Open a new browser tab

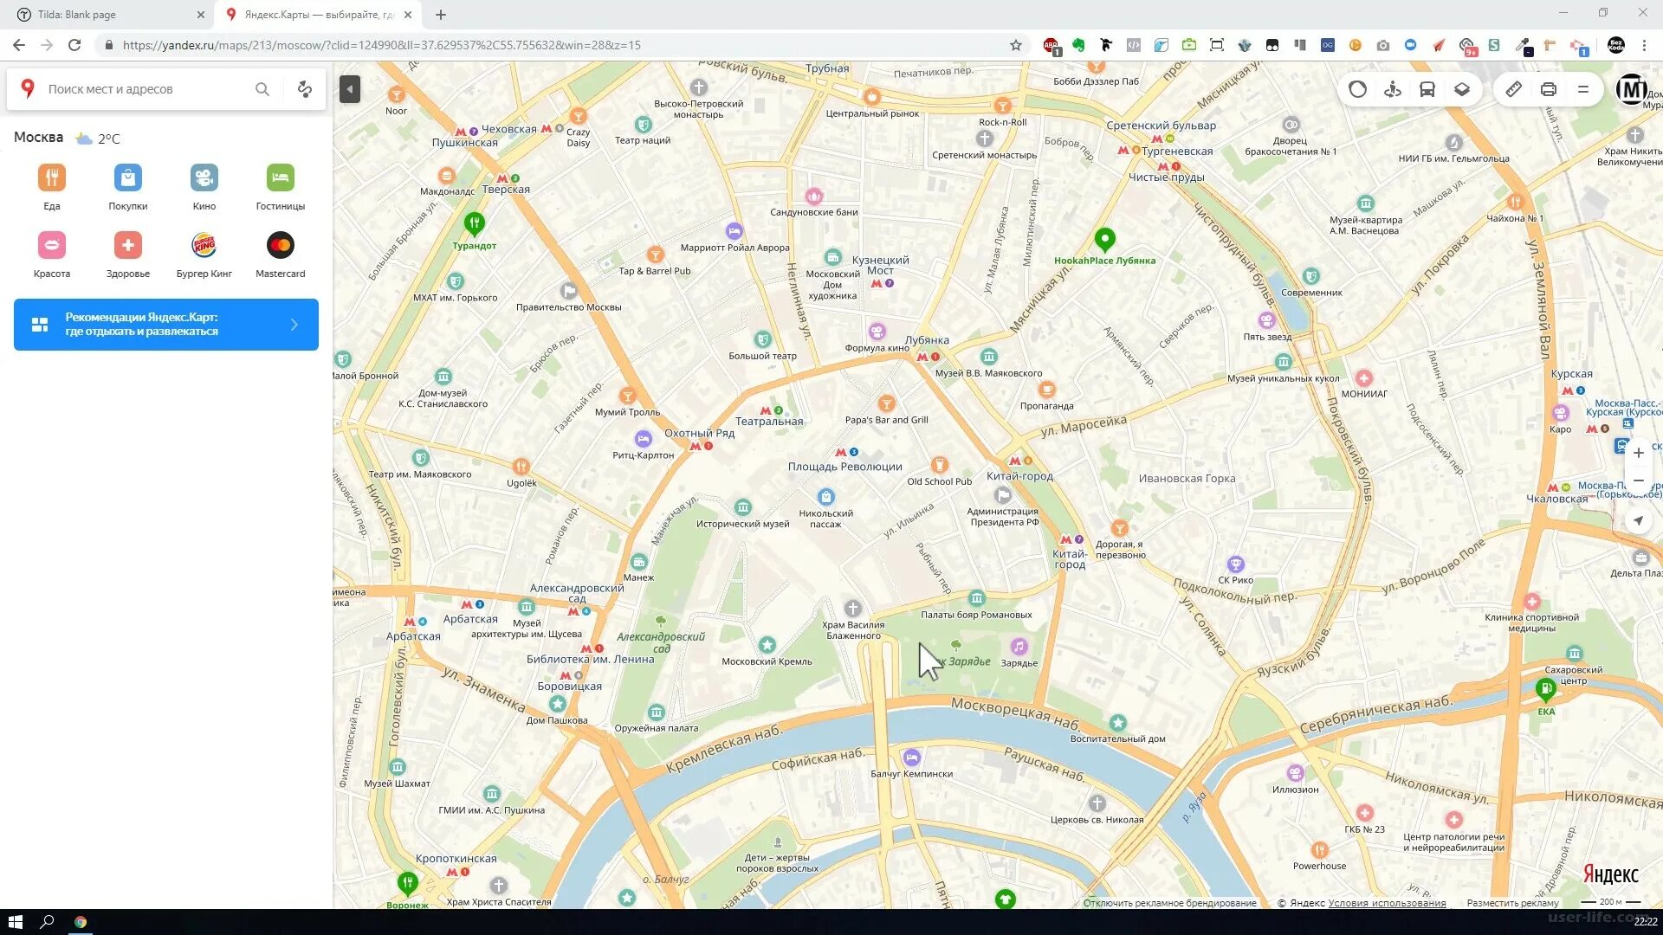click(441, 15)
